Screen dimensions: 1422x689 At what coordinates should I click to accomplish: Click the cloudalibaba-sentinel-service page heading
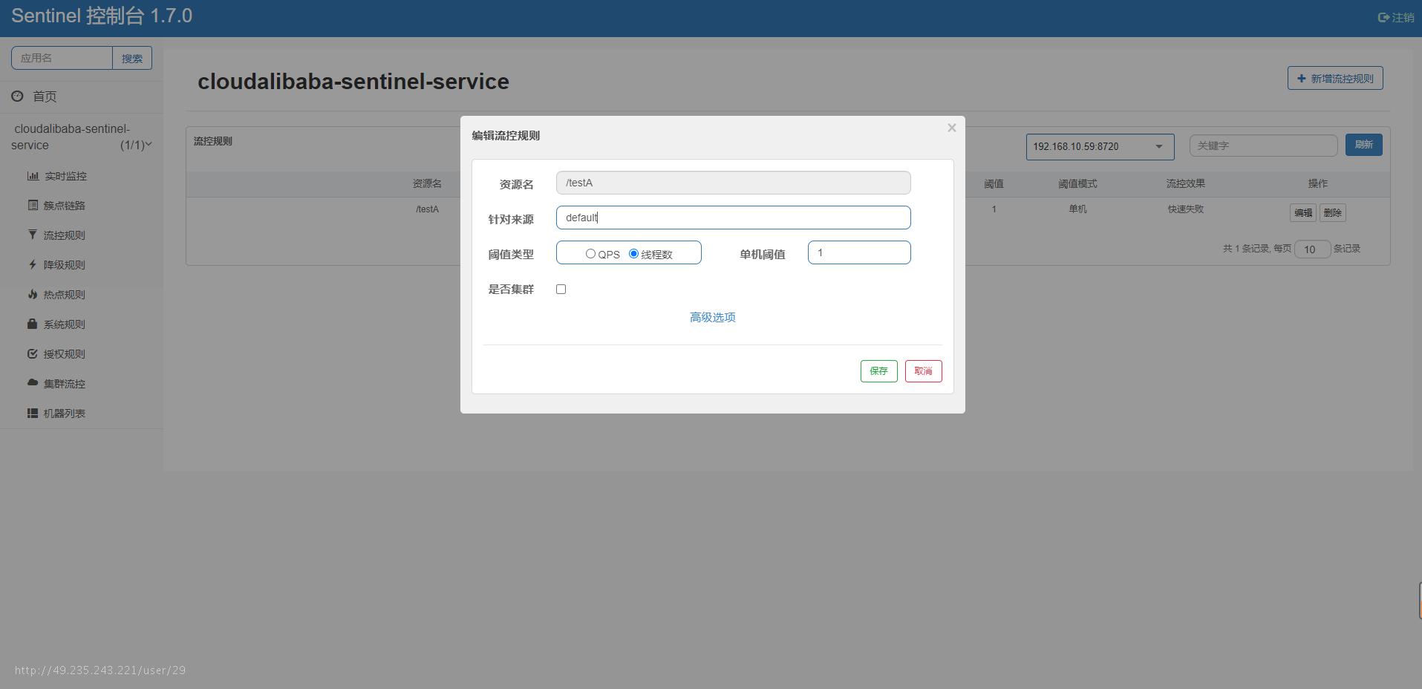(353, 82)
